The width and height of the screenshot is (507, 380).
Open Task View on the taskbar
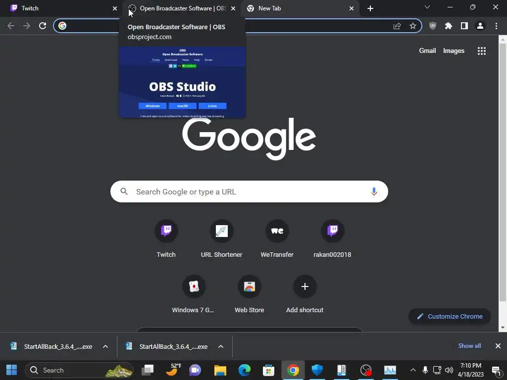[148, 370]
